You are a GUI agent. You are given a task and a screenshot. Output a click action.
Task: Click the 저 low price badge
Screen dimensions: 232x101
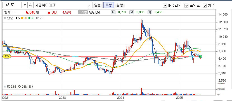[x=150, y=12]
